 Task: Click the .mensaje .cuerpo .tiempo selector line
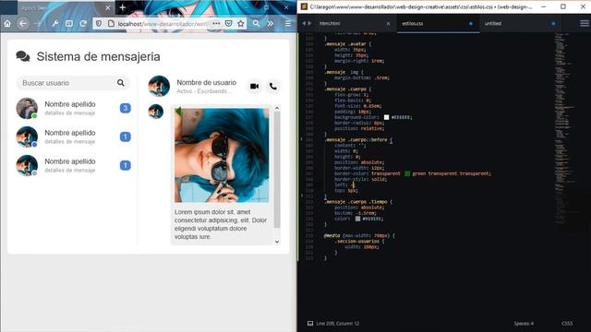357,202
